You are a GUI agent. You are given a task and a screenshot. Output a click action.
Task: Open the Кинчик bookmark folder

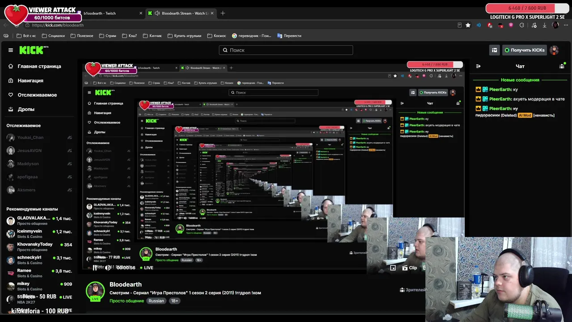click(152, 36)
